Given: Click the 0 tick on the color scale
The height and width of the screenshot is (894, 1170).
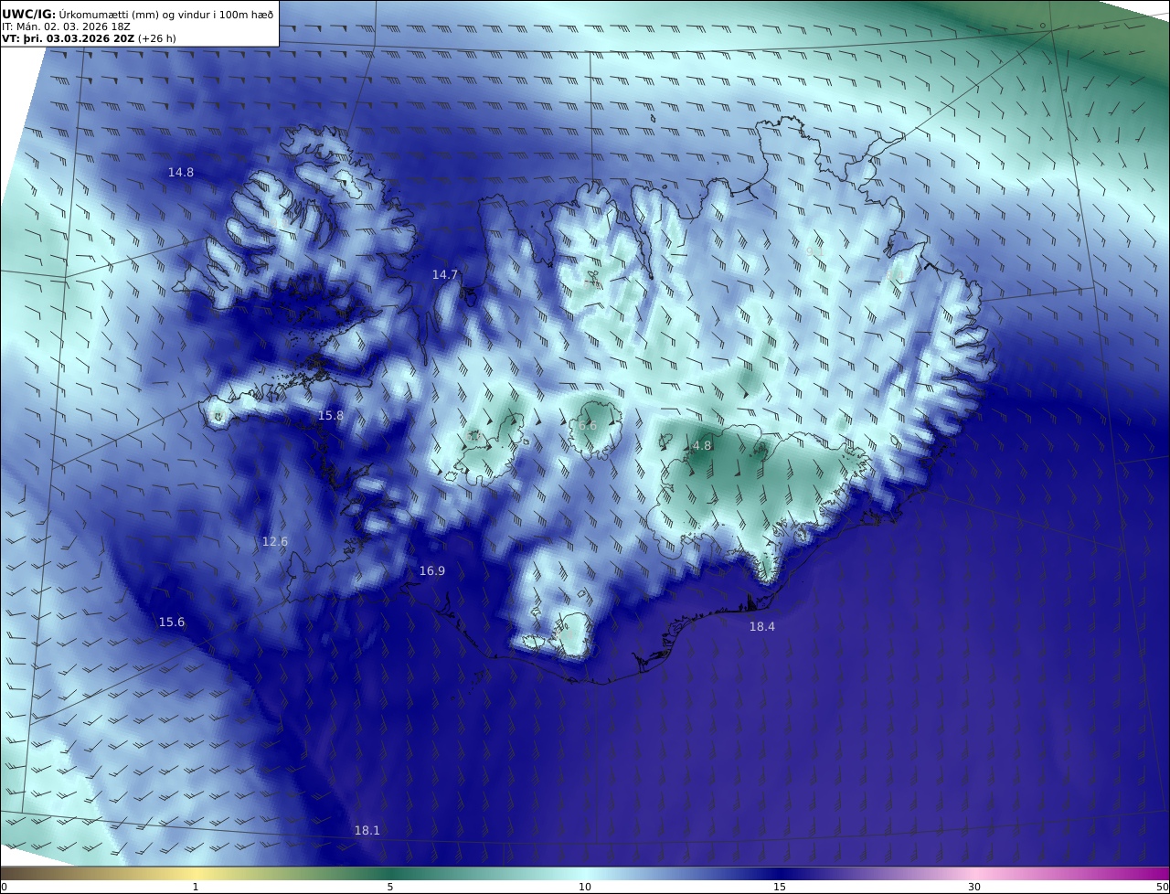Looking at the screenshot, I should [4, 887].
